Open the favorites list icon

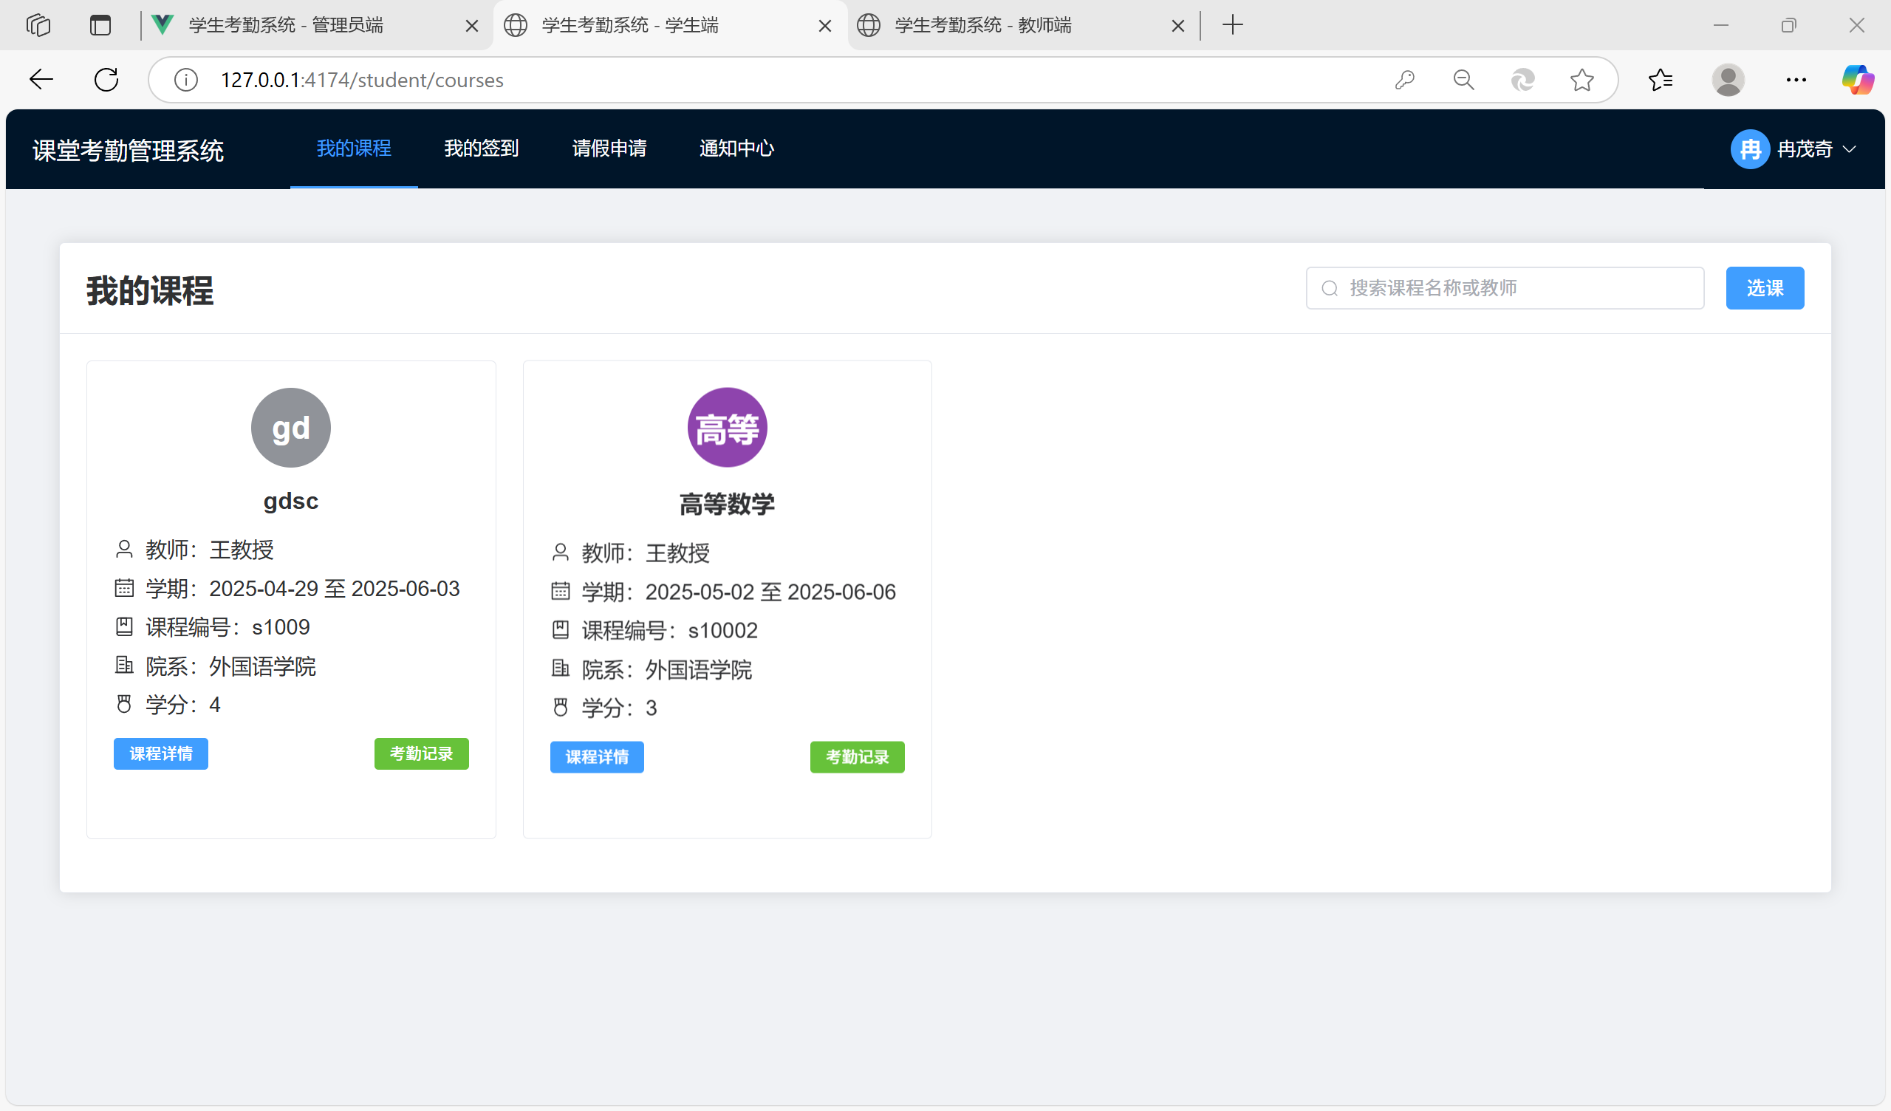tap(1661, 80)
